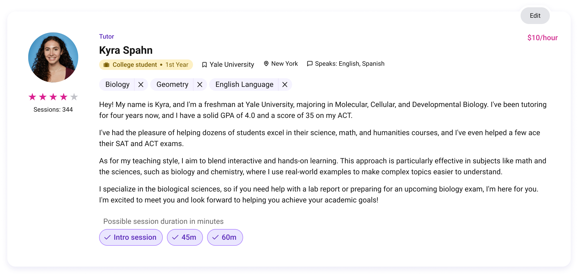The width and height of the screenshot is (578, 276).
Task: Open the Geometry subject chip
Action: [172, 84]
